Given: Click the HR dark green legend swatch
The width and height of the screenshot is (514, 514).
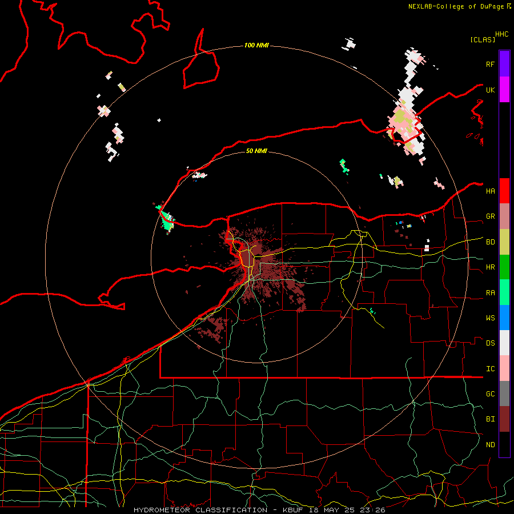Looking at the screenshot, I should (x=504, y=267).
